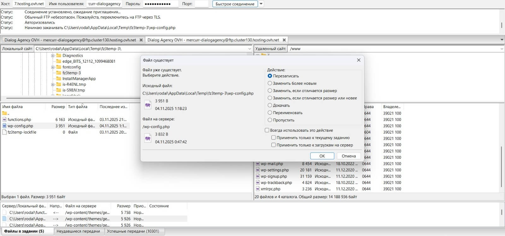
Task: Click source file PHP icon in dialog
Action: pos(148,105)
